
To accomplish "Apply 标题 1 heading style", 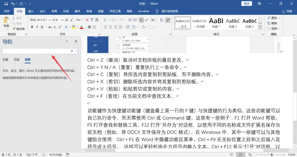I will click(x=216, y=23).
